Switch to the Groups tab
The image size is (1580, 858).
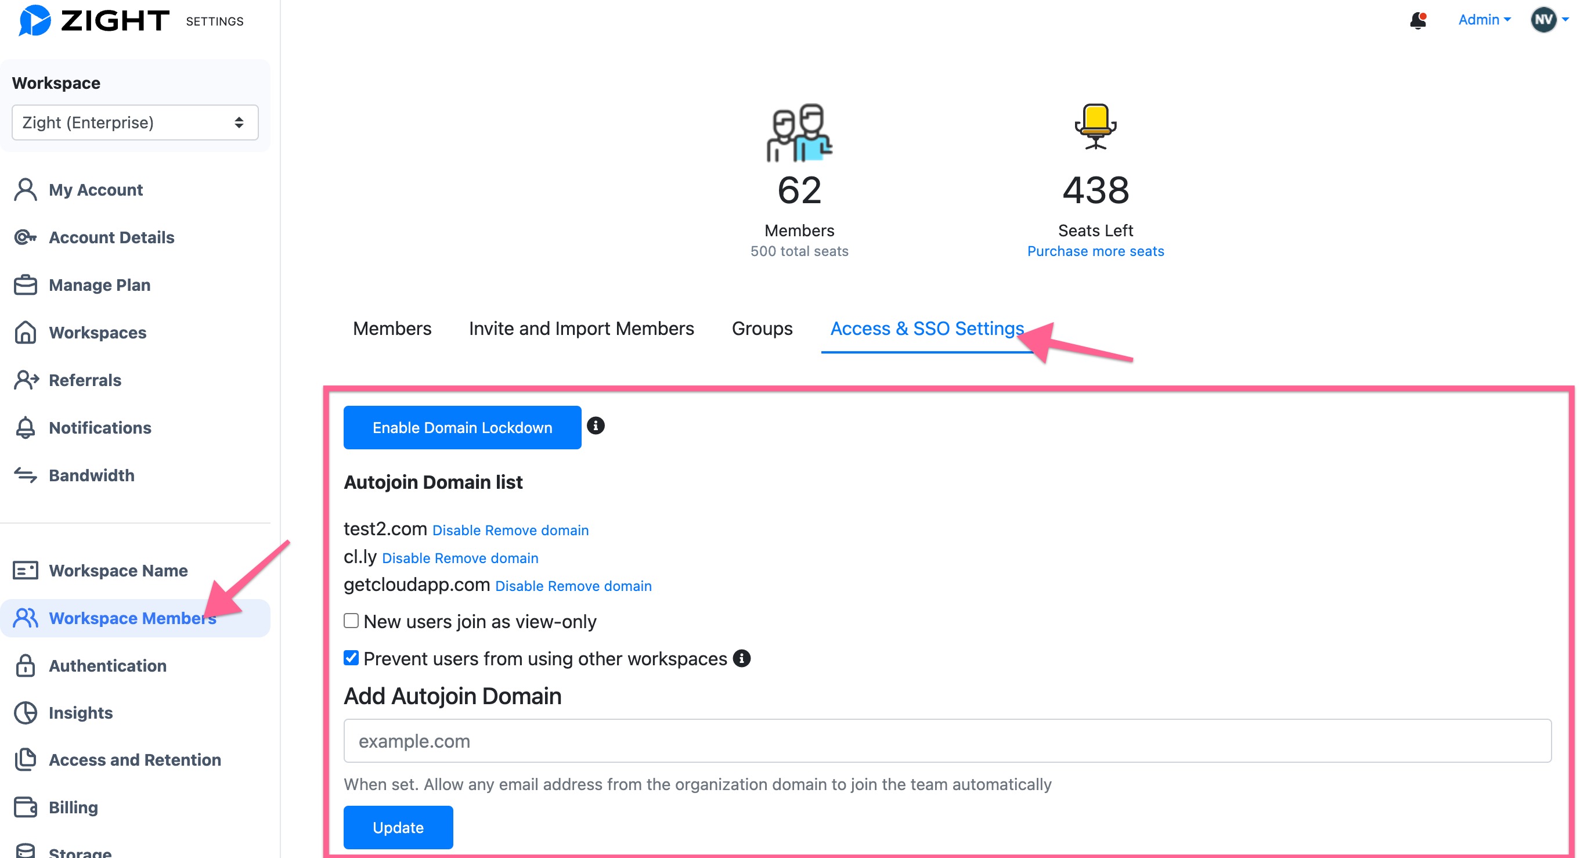[x=762, y=329]
